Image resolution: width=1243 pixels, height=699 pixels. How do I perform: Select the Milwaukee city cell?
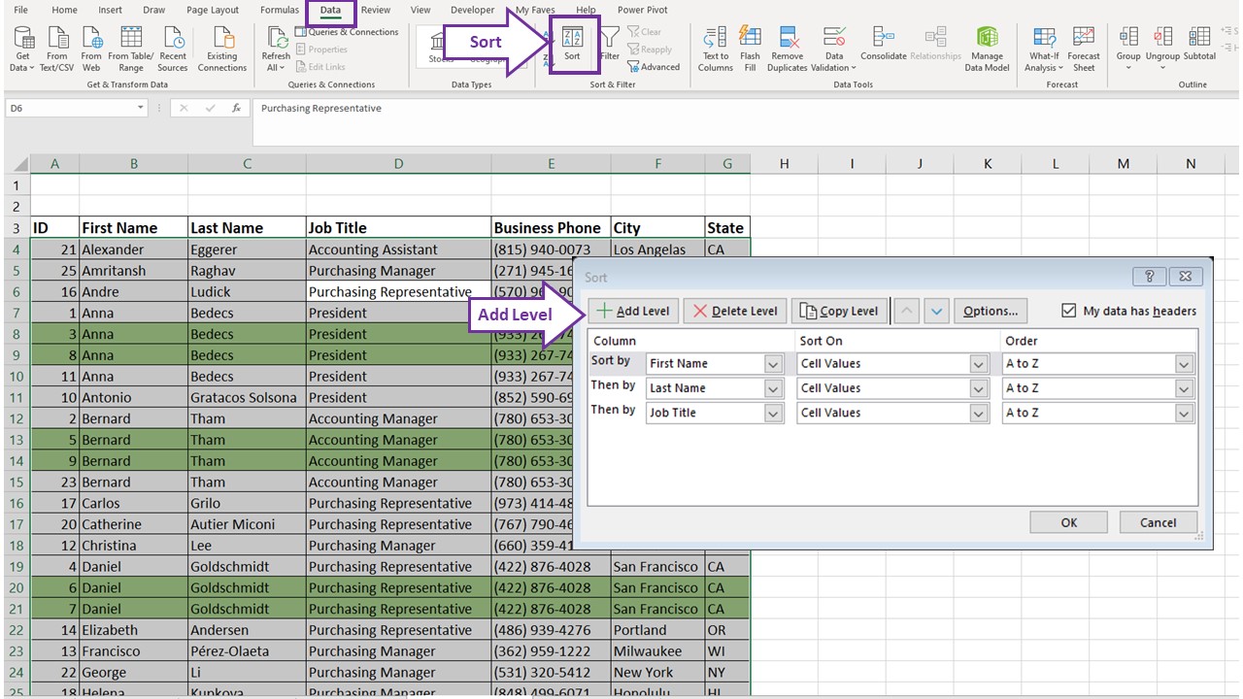pos(657,651)
